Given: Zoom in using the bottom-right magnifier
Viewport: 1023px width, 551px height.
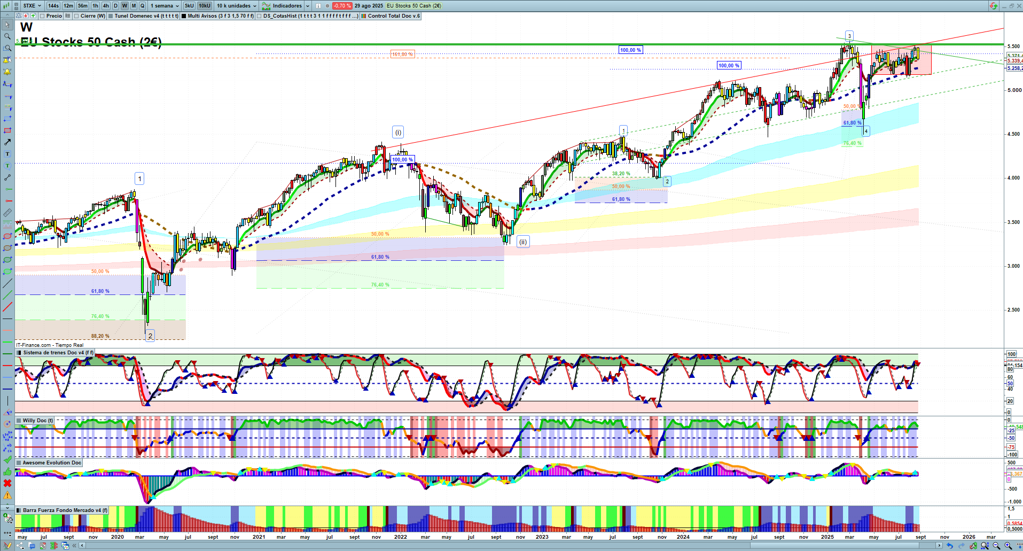Looking at the screenshot, I should click(1008, 546).
